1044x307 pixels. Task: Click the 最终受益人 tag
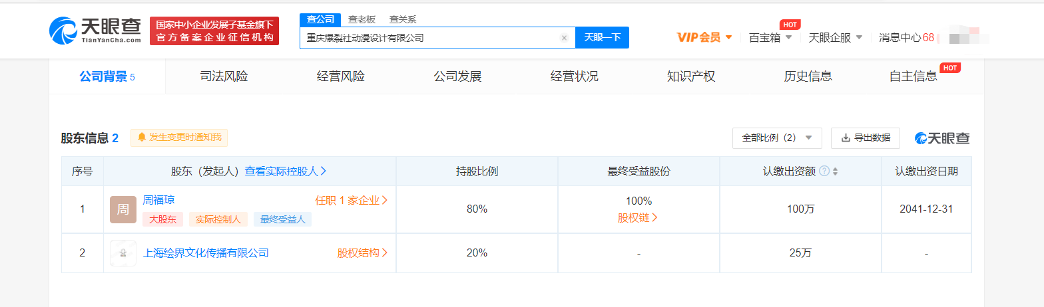[x=282, y=219]
